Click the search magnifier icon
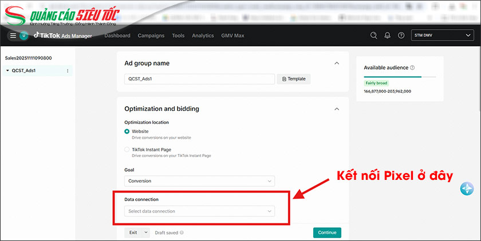The height and width of the screenshot is (241, 481). 373,35
